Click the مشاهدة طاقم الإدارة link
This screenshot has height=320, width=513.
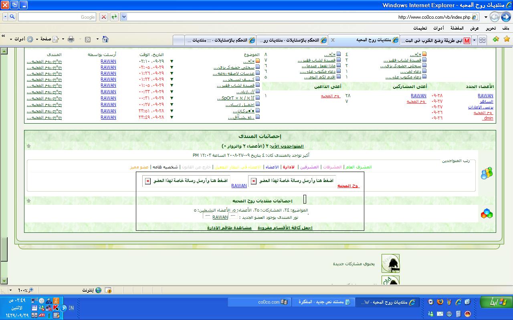pyautogui.click(x=229, y=228)
